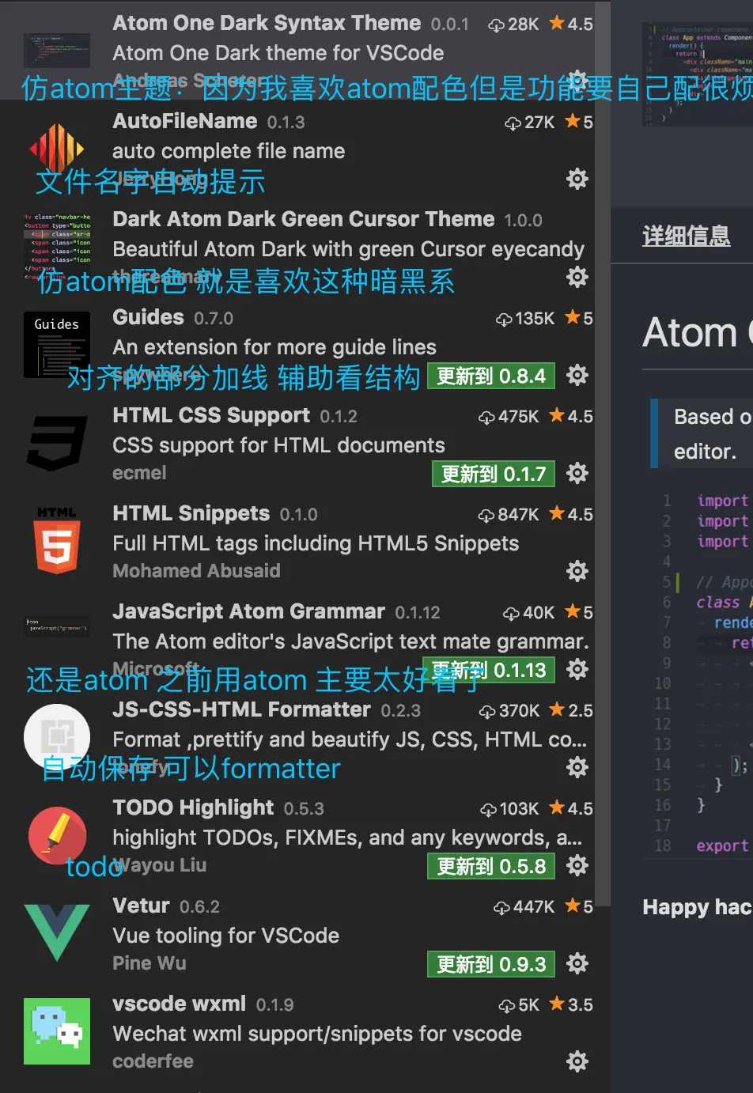Click the author name coderfee

(153, 1061)
